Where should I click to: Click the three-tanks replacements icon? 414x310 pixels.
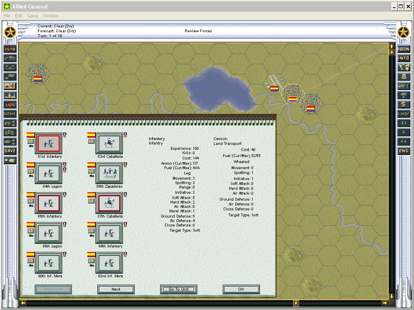[10, 142]
